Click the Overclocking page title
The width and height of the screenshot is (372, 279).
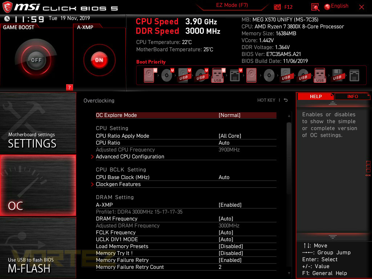click(99, 101)
